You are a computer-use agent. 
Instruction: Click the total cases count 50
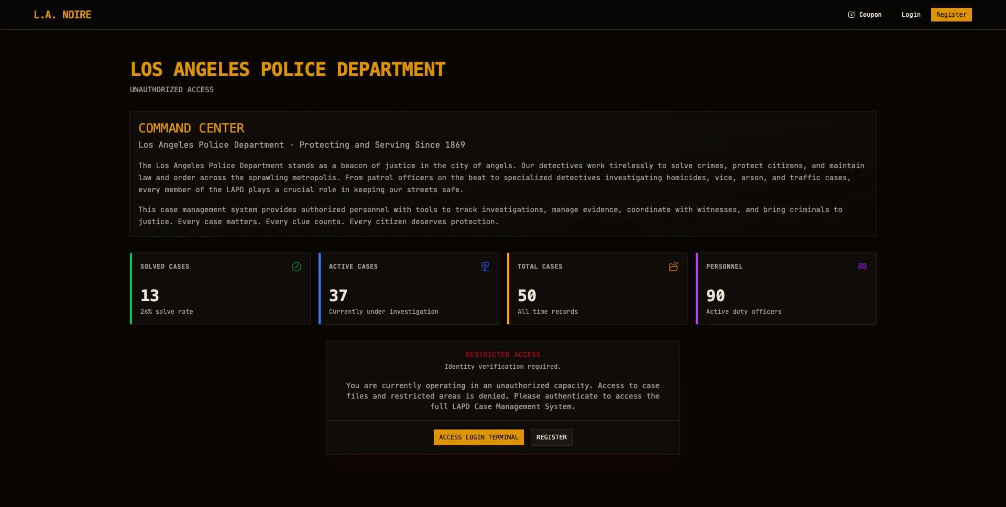[527, 295]
